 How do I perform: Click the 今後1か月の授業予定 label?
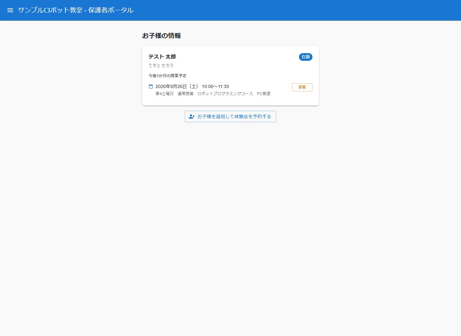click(167, 76)
